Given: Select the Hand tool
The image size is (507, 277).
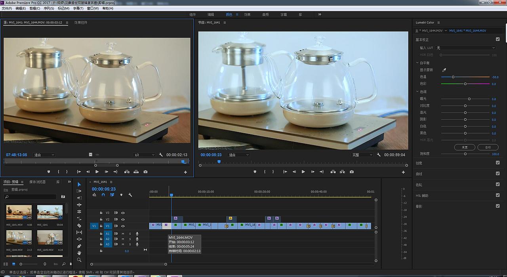Looking at the screenshot, I should (x=79, y=253).
